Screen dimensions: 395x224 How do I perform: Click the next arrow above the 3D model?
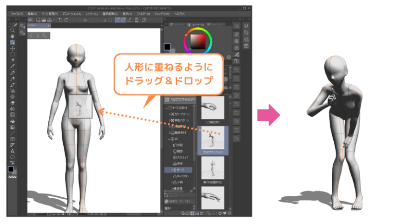(x=38, y=35)
